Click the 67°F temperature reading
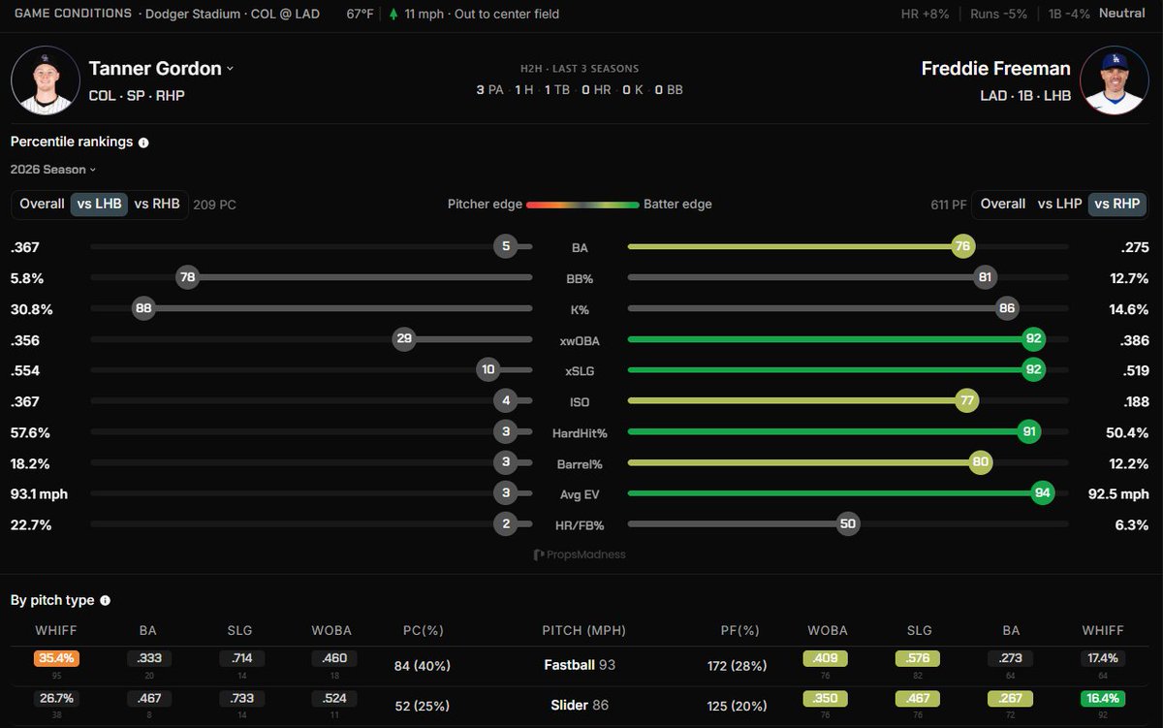 [361, 15]
